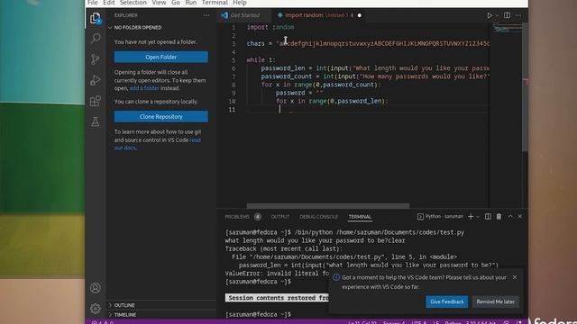
Task: Switch to the PROBLEMS panel tab
Action: pyautogui.click(x=237, y=217)
